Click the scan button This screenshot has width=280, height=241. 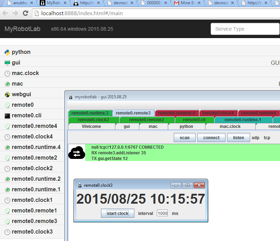(x=185, y=137)
